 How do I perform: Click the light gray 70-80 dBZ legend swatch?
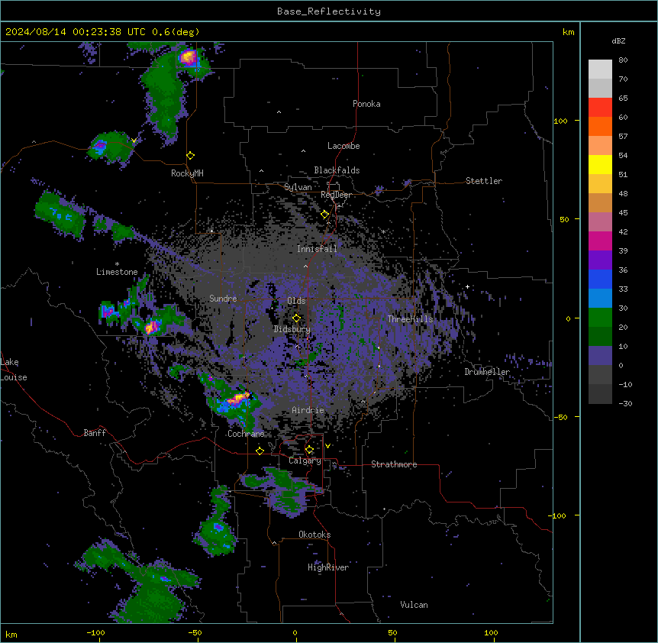pyautogui.click(x=600, y=69)
